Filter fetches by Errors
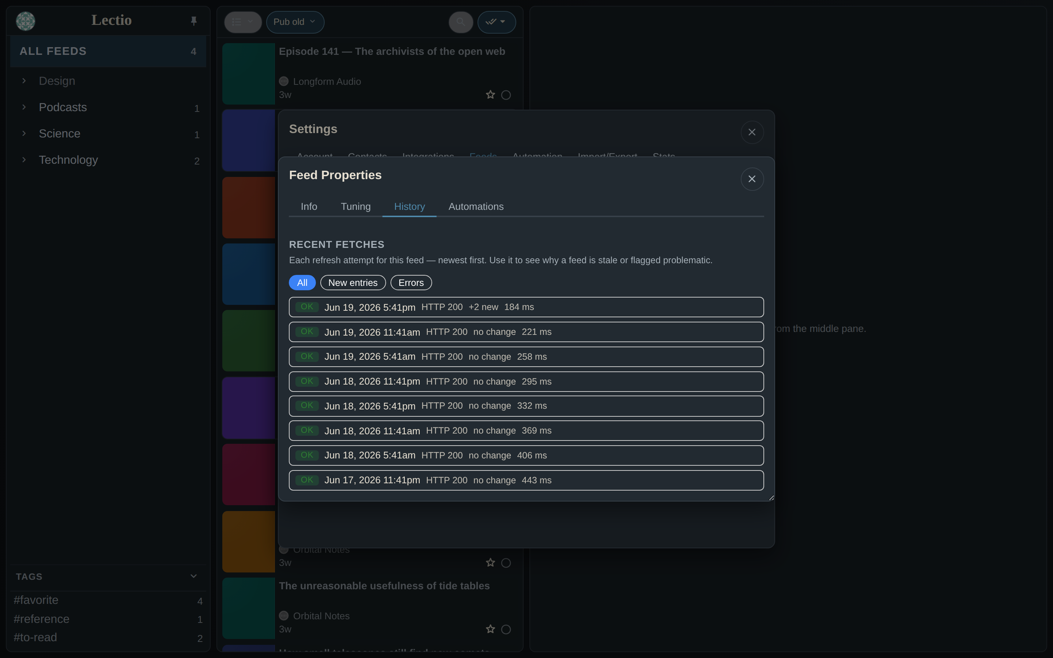Image resolution: width=1053 pixels, height=658 pixels. [411, 283]
